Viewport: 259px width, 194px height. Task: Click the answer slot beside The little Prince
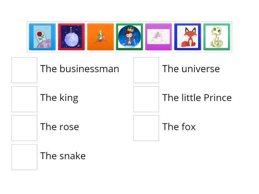click(x=146, y=99)
